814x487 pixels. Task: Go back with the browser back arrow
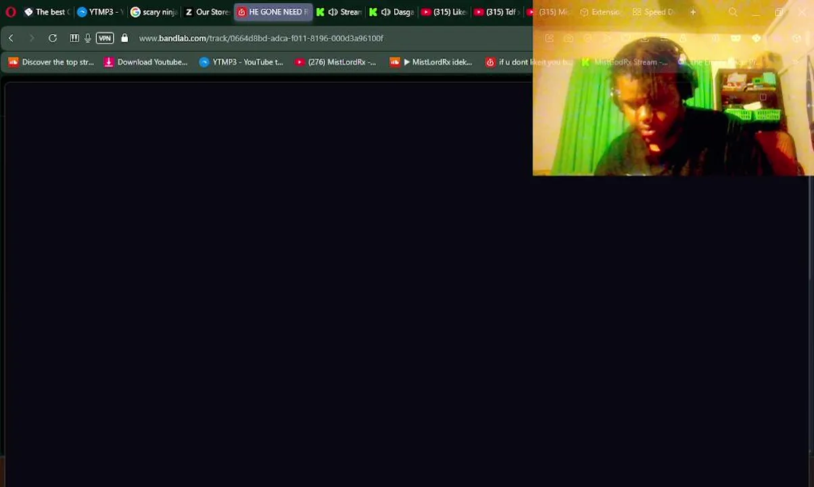(x=11, y=39)
